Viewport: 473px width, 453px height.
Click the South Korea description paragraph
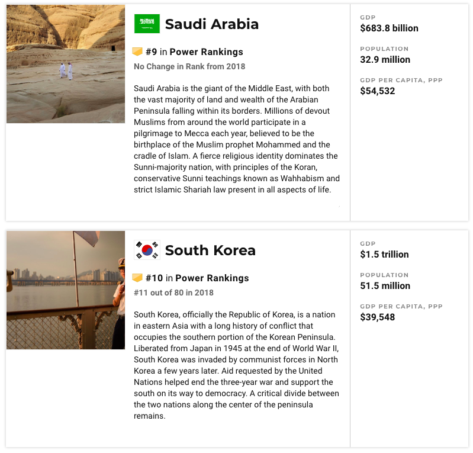click(x=237, y=365)
